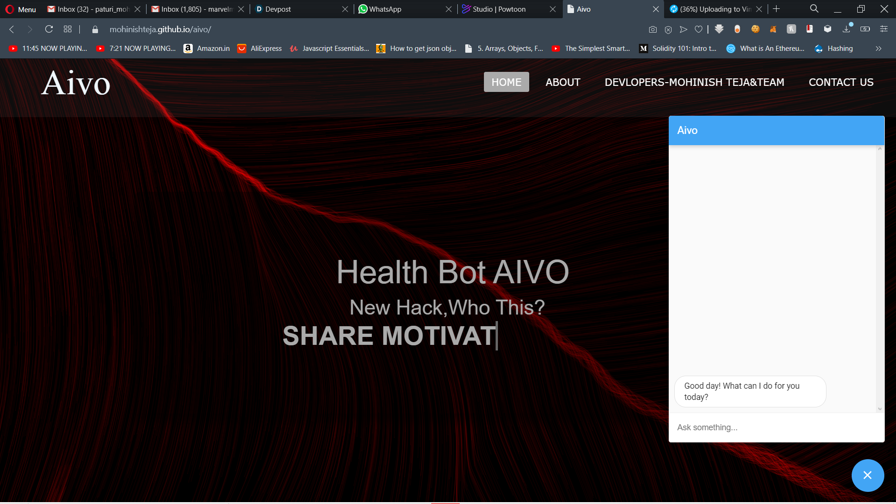The width and height of the screenshot is (896, 504).
Task: Switch to the WhatsApp tab
Action: coord(385,9)
